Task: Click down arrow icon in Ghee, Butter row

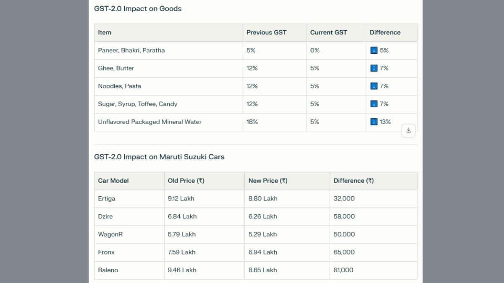Action: (x=374, y=68)
